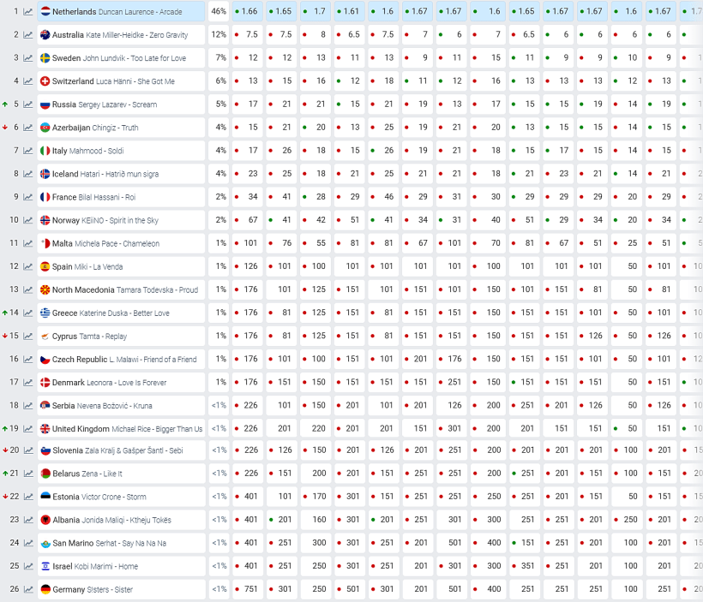Open Serbia Nevena Božović - Kruna entry
Image resolution: width=703 pixels, height=602 pixels.
click(x=121, y=406)
